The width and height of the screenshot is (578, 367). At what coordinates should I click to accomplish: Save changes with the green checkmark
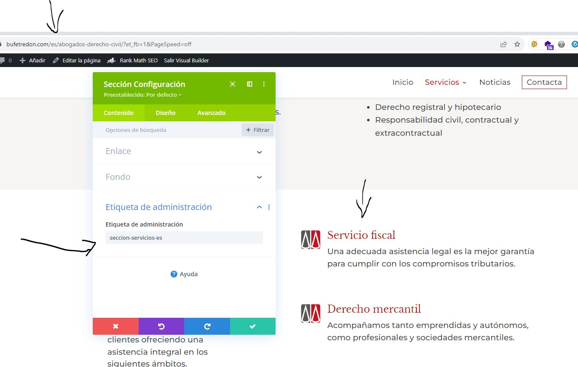tap(253, 326)
